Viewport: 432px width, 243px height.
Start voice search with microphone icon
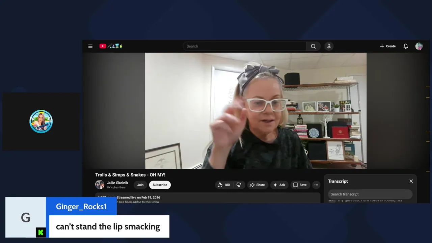(x=329, y=46)
